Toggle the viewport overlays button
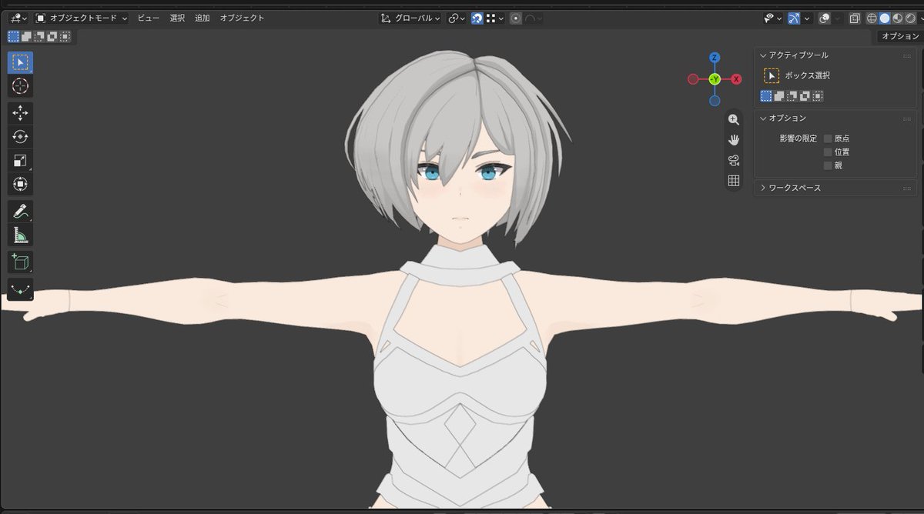Viewport: 924px width, 514px height. click(825, 18)
